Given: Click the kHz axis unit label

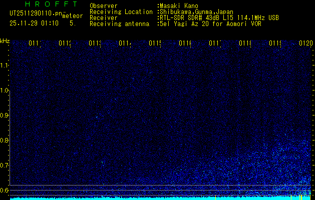Looking at the screenshot, I should tap(5, 41).
